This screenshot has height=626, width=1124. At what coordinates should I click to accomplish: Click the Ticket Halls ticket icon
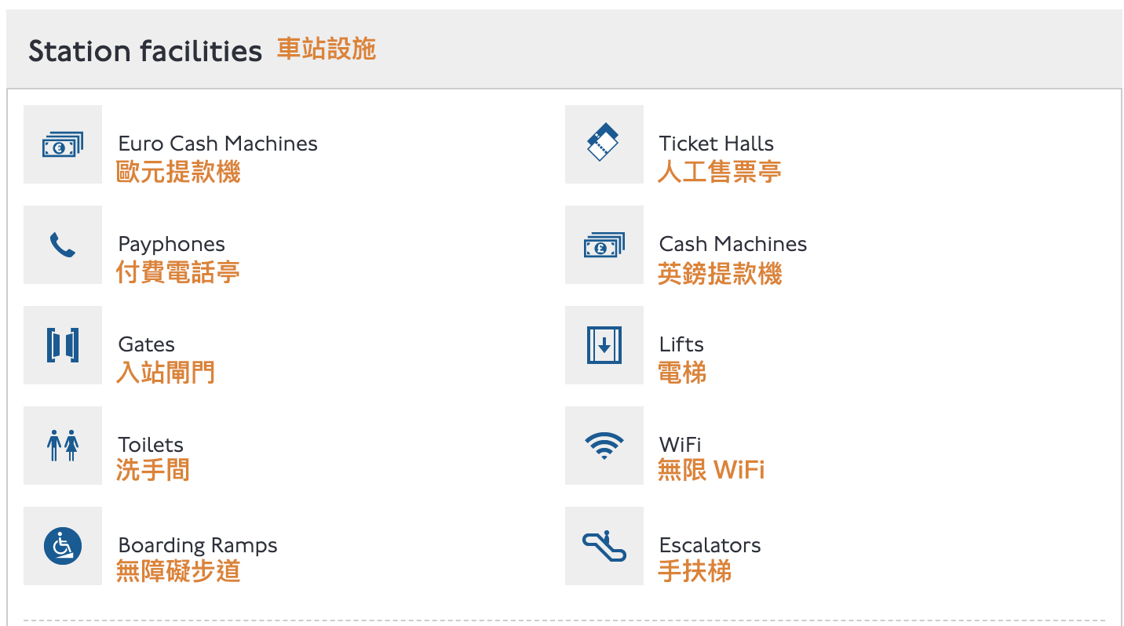(x=604, y=144)
